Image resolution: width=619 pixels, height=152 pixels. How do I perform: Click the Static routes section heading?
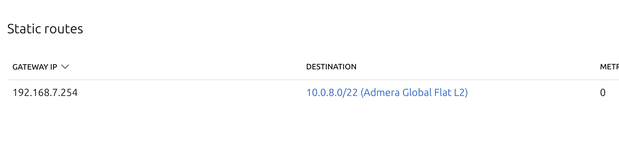pos(45,29)
